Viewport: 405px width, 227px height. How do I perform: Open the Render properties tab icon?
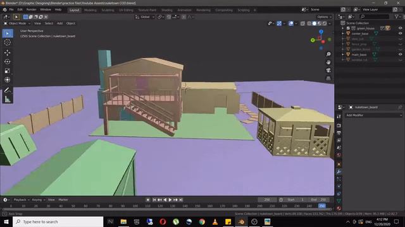339,125
